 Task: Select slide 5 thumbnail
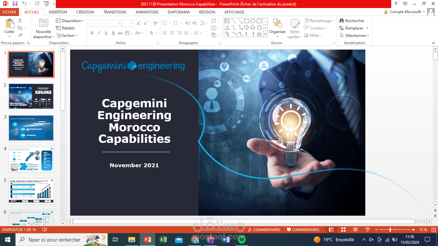pos(31,191)
